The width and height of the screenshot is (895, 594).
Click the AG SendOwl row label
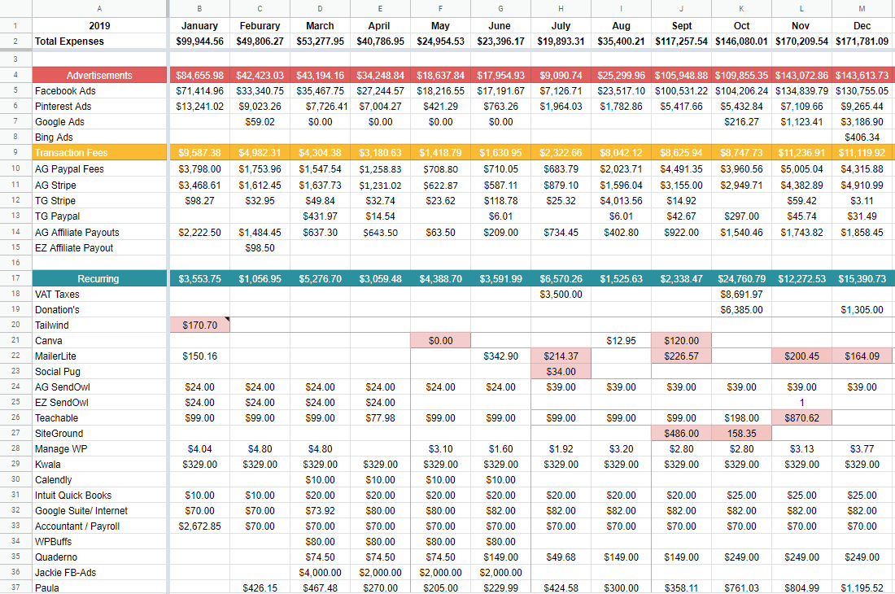tap(99, 387)
